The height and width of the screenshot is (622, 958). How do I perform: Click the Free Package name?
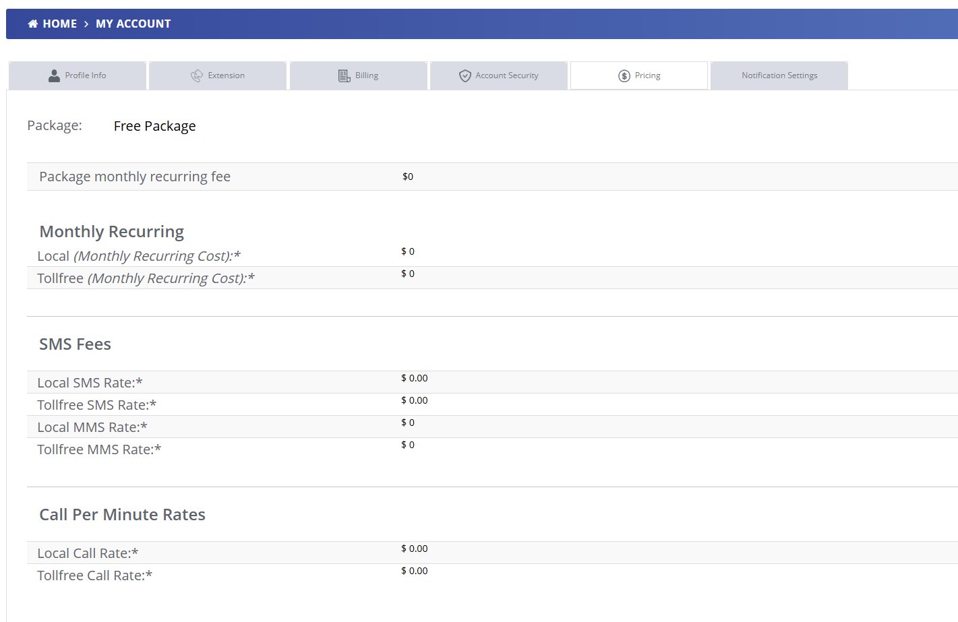(x=154, y=126)
